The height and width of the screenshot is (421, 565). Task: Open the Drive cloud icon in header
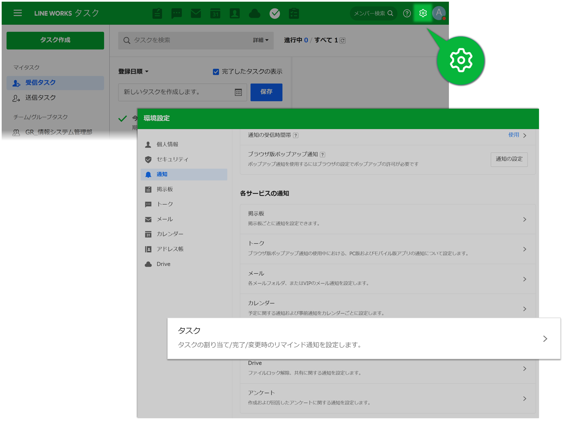pyautogui.click(x=254, y=13)
